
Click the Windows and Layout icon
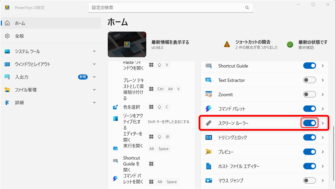tap(7, 64)
